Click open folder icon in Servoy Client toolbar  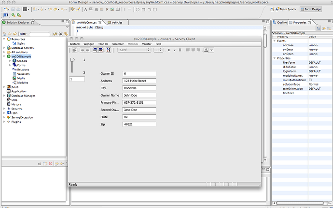click(x=74, y=50)
